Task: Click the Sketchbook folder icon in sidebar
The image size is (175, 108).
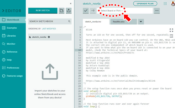Action: click(x=4, y=20)
